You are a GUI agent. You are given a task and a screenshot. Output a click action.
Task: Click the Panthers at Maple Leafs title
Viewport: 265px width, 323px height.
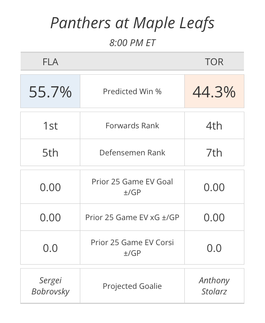click(x=132, y=23)
